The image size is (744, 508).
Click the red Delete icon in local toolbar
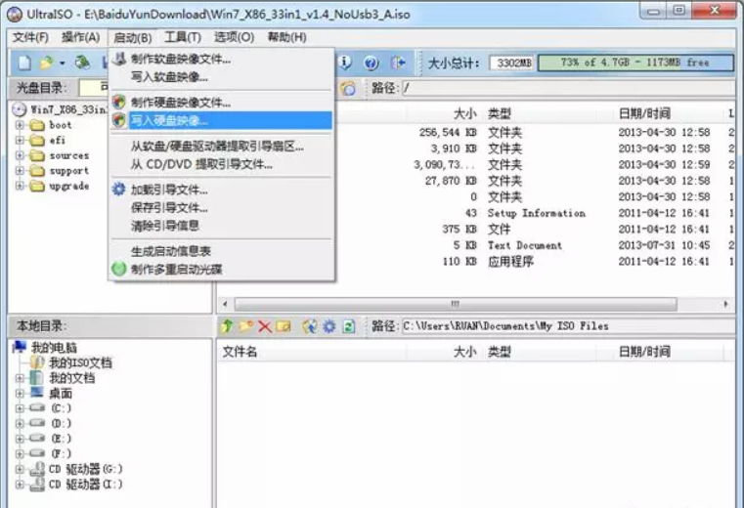click(264, 326)
